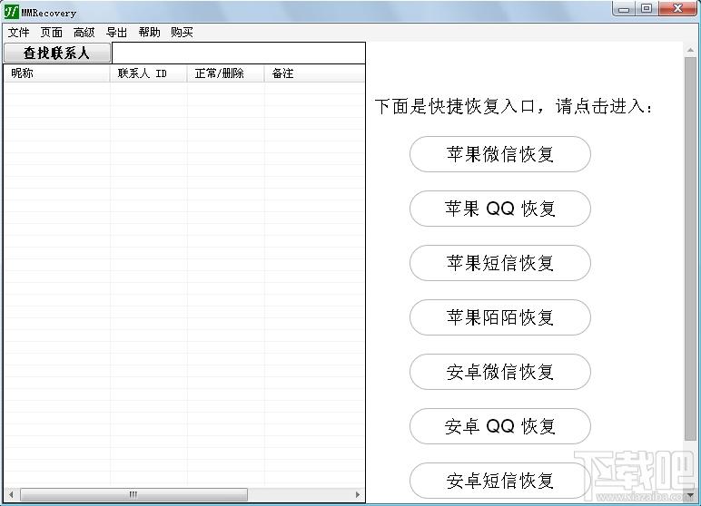Open the 高级 menu
Image resolution: width=701 pixels, height=506 pixels.
coord(84,32)
